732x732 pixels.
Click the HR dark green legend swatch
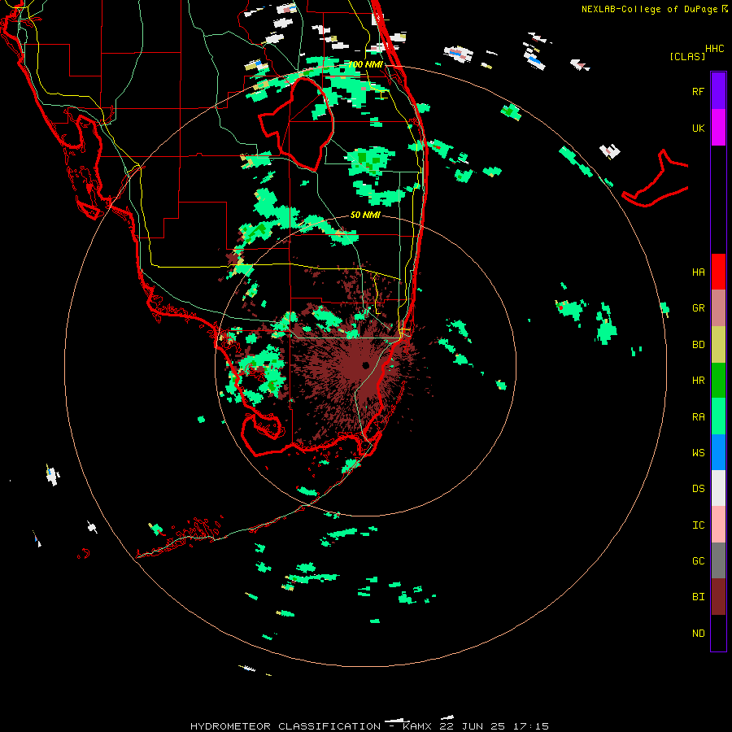(x=718, y=381)
